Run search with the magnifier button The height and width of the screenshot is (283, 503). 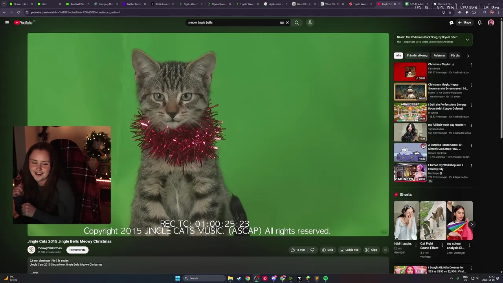[297, 22]
